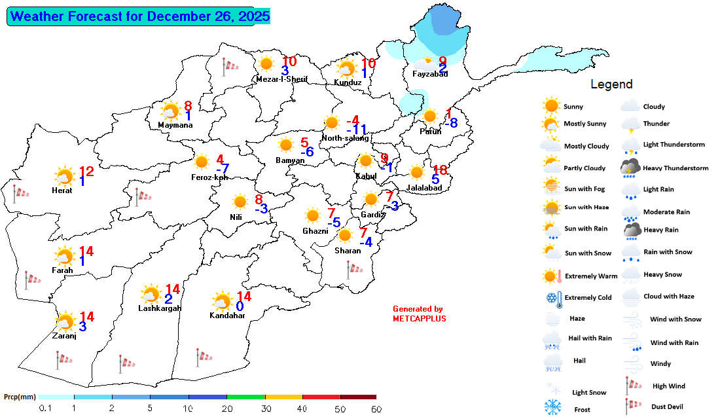The width and height of the screenshot is (720, 417).
Task: Click the Dust Devil legend icon
Action: point(631,407)
